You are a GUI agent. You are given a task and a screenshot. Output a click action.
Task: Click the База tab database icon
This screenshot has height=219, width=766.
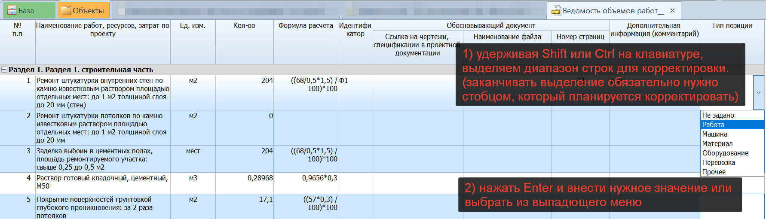point(12,10)
